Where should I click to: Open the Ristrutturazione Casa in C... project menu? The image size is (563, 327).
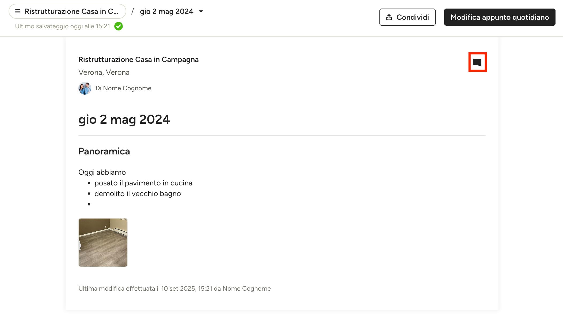[67, 11]
